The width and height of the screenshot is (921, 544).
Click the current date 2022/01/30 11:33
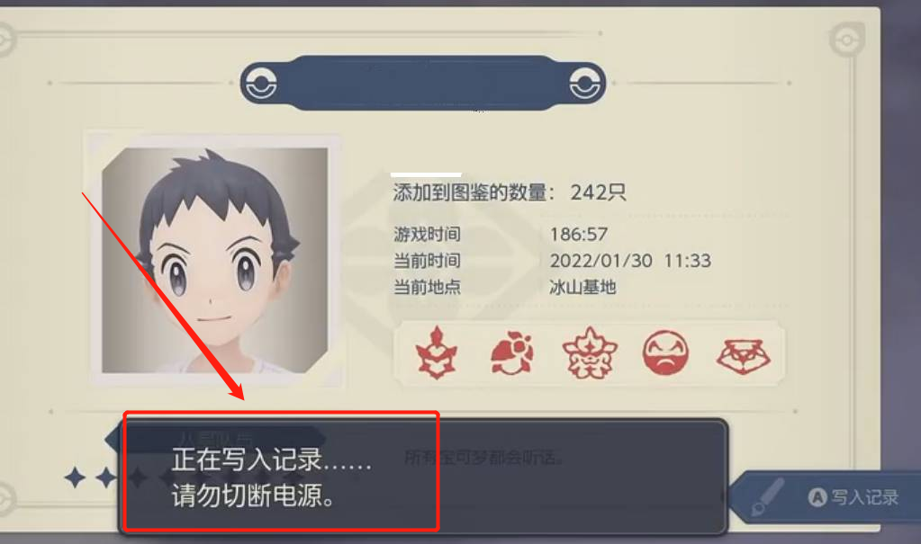click(x=630, y=261)
